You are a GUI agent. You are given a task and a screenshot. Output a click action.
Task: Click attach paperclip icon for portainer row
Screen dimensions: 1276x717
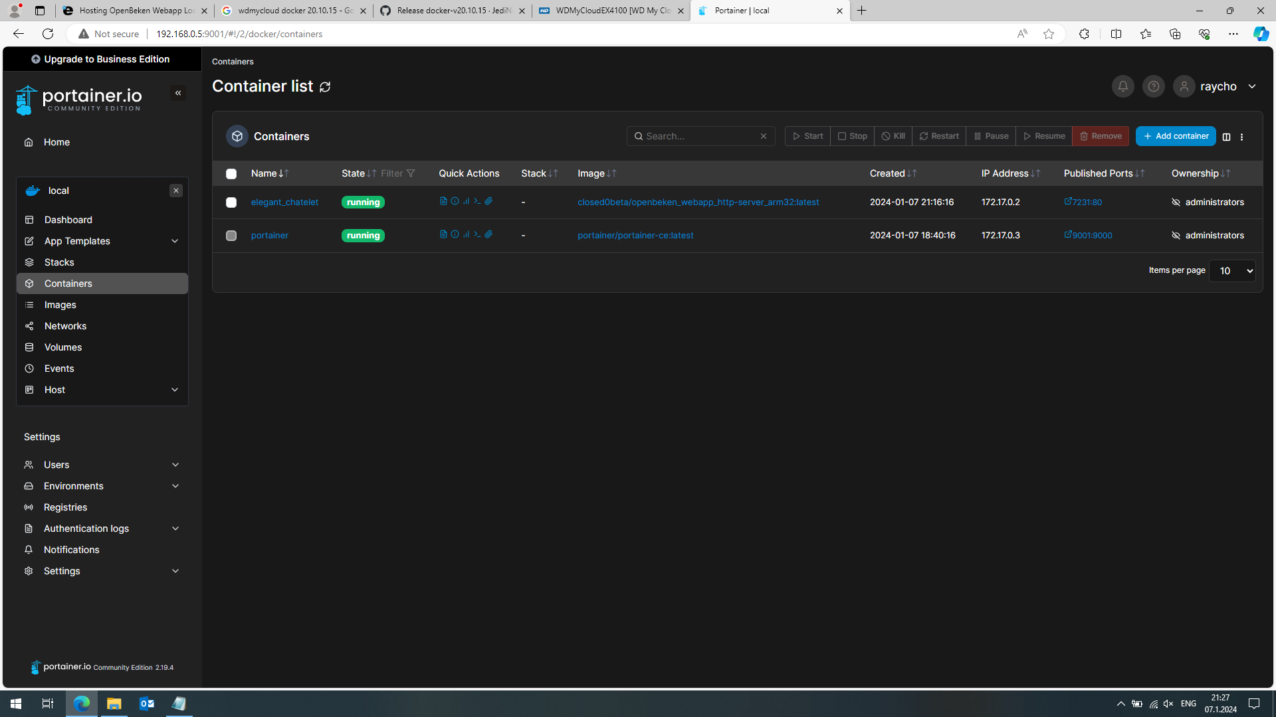click(x=488, y=234)
